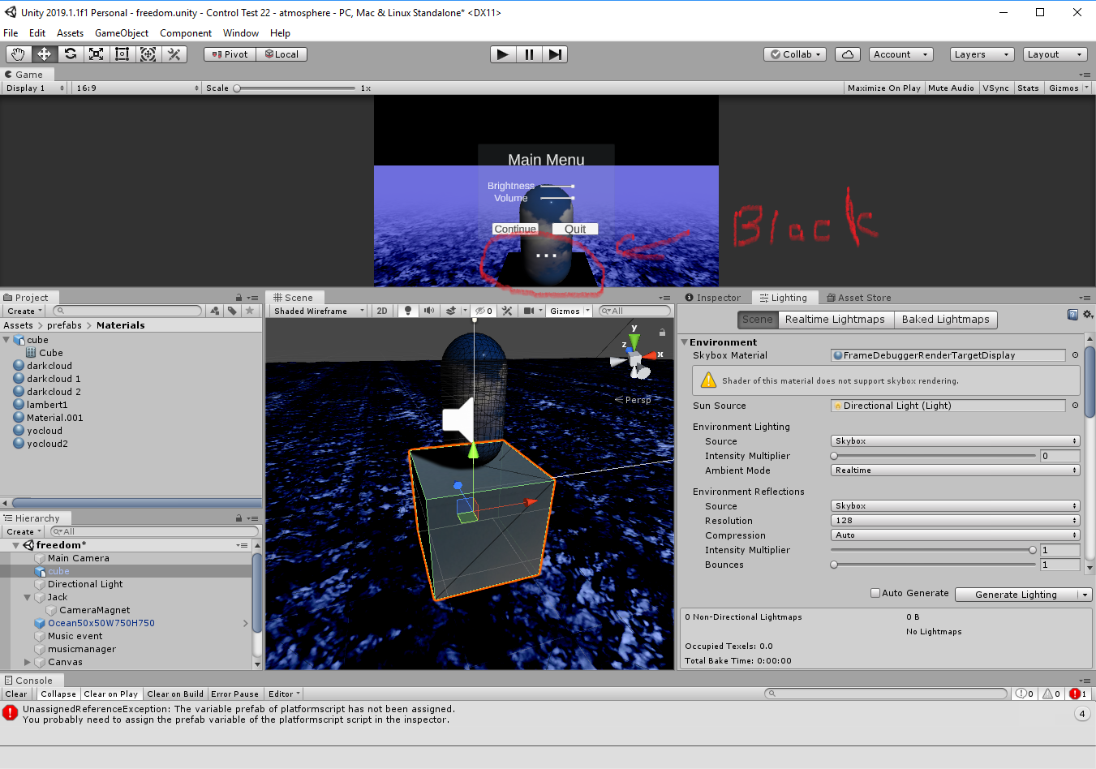Toggle scene view orientation lock icon
The image size is (1096, 769).
click(662, 333)
